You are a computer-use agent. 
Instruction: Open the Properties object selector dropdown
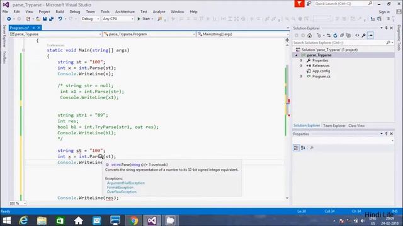pyautogui.click(x=392, y=141)
